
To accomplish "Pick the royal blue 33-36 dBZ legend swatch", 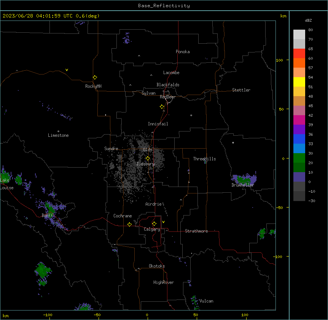I will pos(299,139).
